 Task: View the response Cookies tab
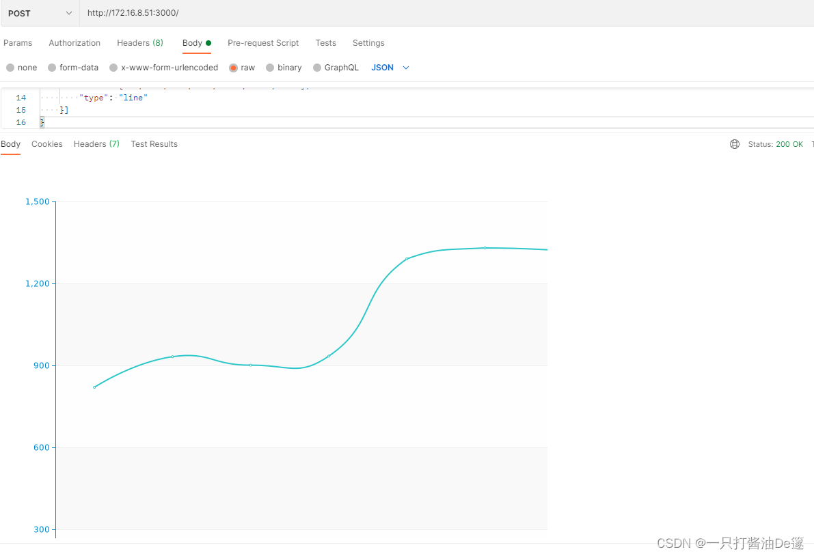tap(46, 143)
